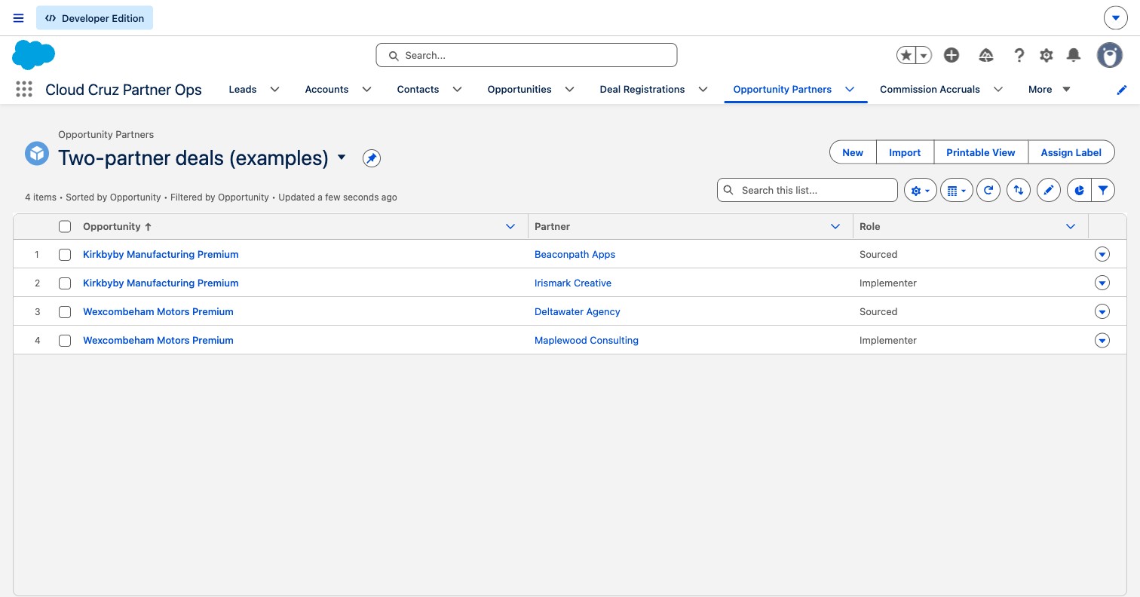Pin the Two-partner deals list view

point(371,158)
